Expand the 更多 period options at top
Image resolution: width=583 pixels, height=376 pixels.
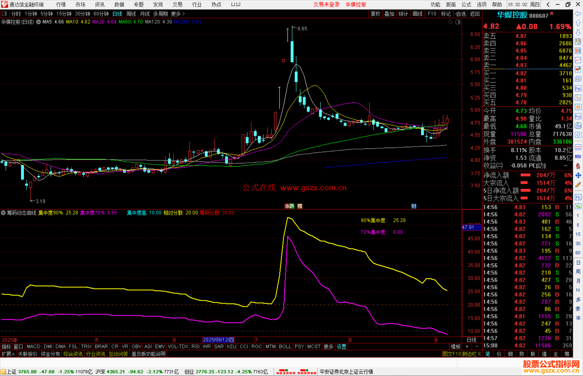[x=178, y=14]
